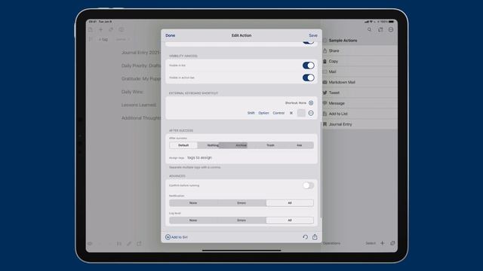This screenshot has height=271, width=483.
Task: Tap the Mail action's envelope icon
Action: [325, 72]
